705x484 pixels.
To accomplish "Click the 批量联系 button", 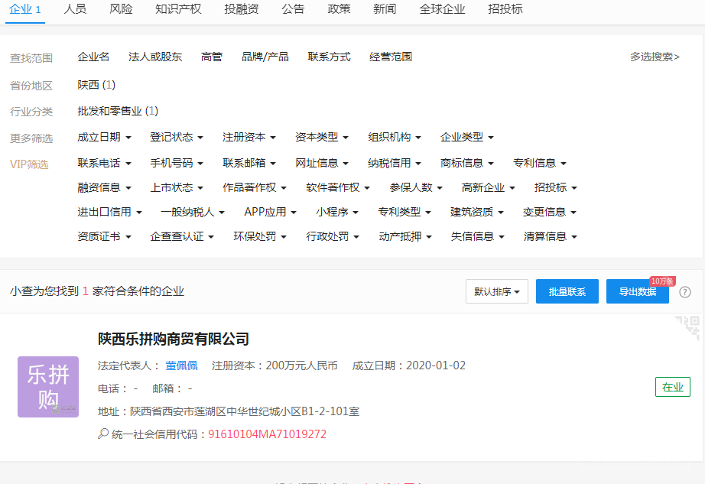I will (x=567, y=292).
